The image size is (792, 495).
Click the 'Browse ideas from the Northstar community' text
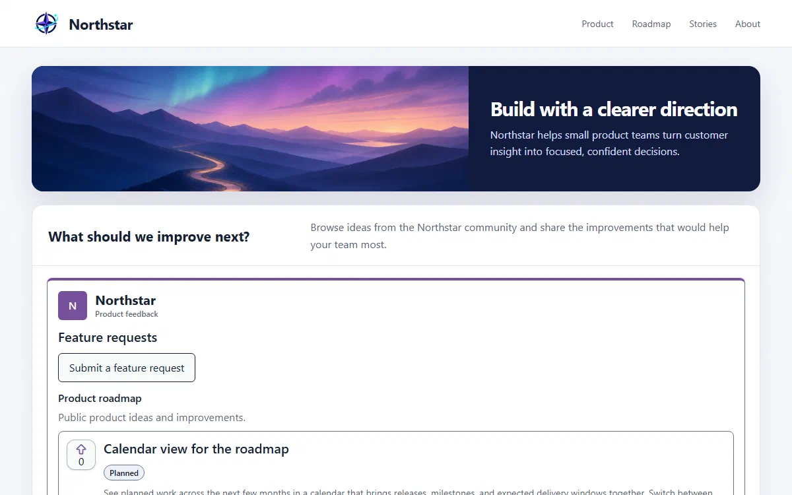519,236
